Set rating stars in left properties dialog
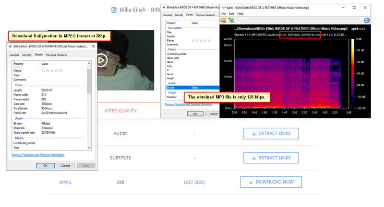This screenshot has width=384, height=207. (x=52, y=70)
